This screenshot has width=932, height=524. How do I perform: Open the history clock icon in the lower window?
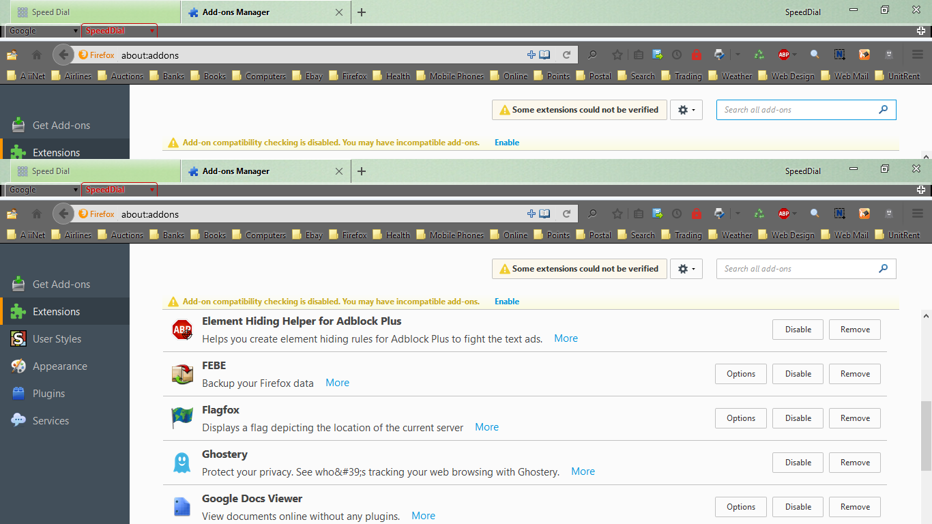[x=676, y=214]
